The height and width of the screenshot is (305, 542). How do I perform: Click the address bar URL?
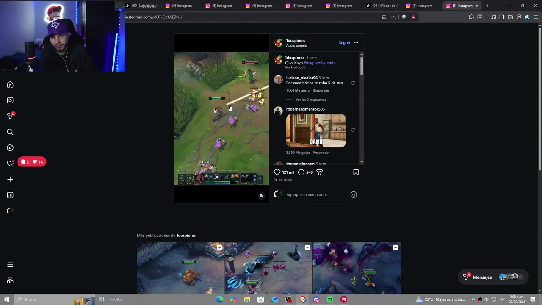(x=154, y=17)
